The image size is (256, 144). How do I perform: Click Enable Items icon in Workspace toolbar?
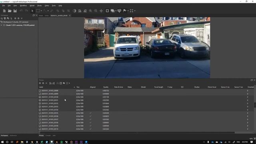click(x=15, y=18)
